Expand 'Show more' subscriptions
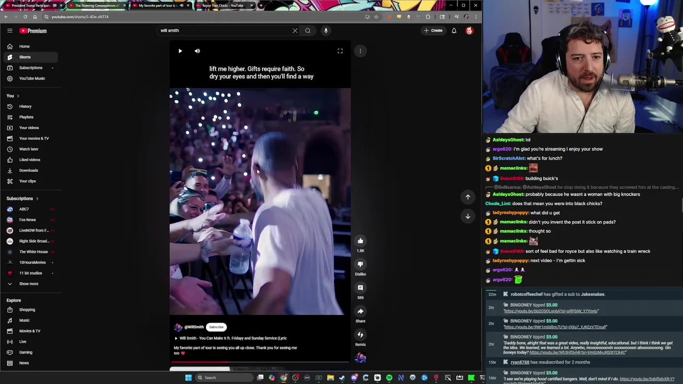This screenshot has height=384, width=683. pyautogui.click(x=31, y=284)
